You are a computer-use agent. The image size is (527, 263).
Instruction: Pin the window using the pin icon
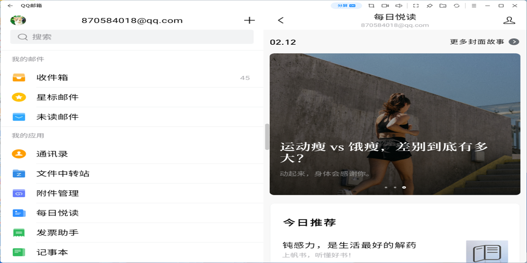pos(430,6)
